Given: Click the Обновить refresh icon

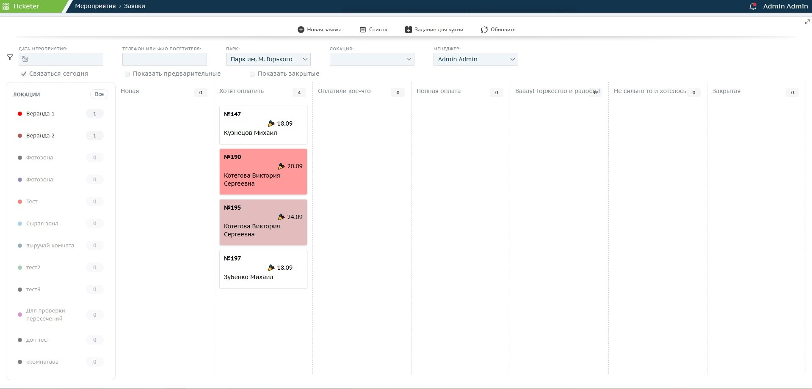Looking at the screenshot, I should pyautogui.click(x=484, y=30).
